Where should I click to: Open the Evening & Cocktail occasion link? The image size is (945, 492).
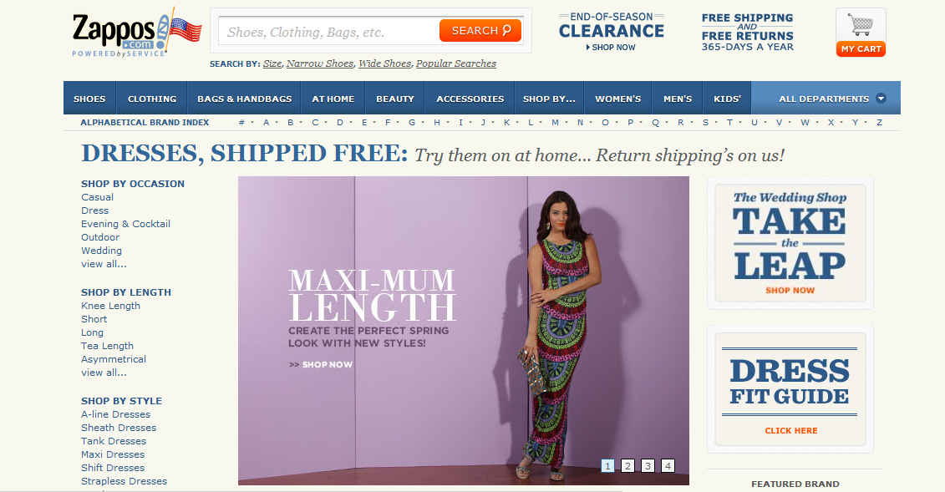click(x=125, y=223)
